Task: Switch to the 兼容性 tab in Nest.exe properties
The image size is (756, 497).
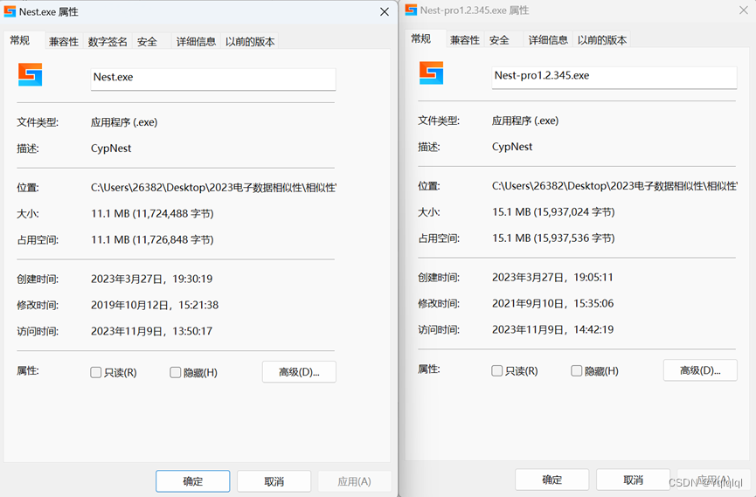Action: (64, 42)
